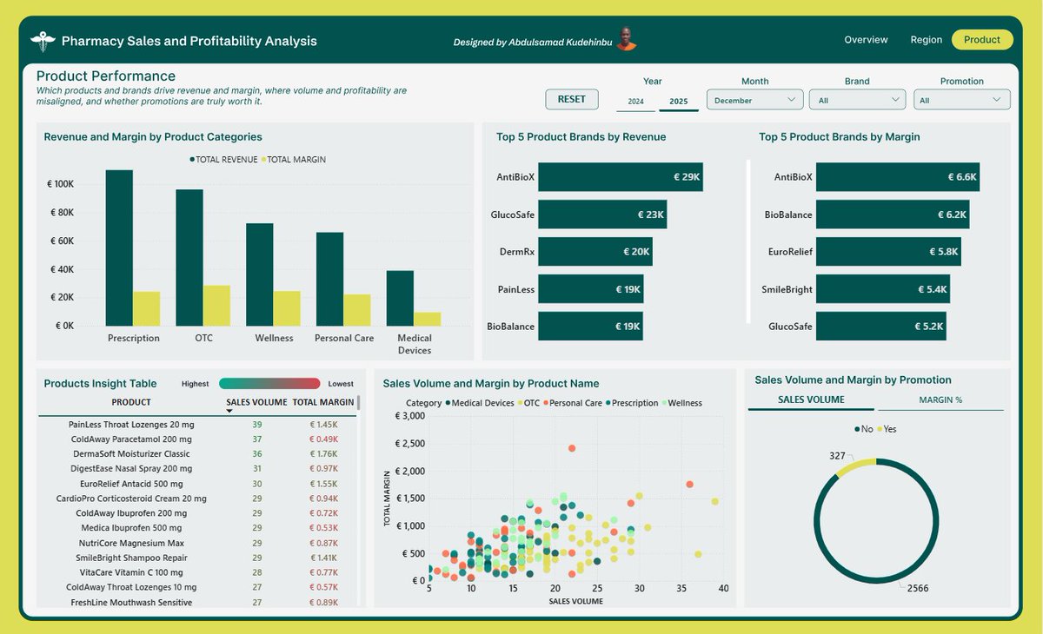Click Personal Care scatter legend item
1043x634 pixels.
pyautogui.click(x=573, y=403)
